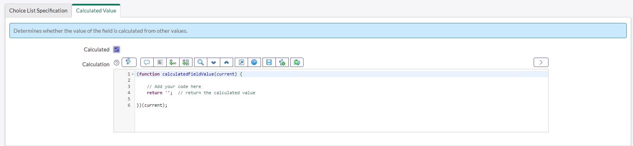Click the Calculation label

point(96,64)
